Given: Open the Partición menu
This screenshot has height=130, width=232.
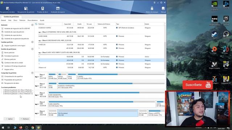Looking at the screenshot, I should tap(22, 20).
